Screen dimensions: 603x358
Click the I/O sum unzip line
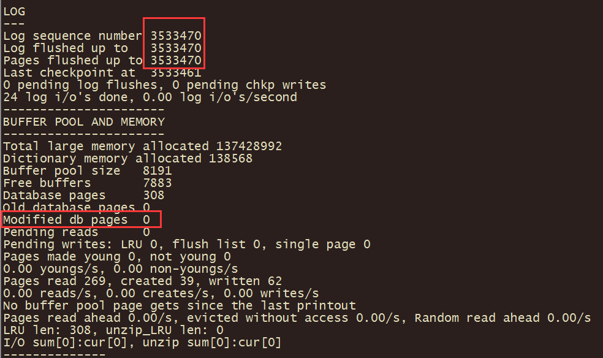coord(142,343)
